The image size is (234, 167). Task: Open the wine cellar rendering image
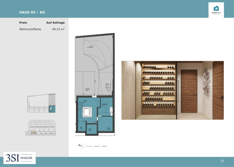click(173, 90)
